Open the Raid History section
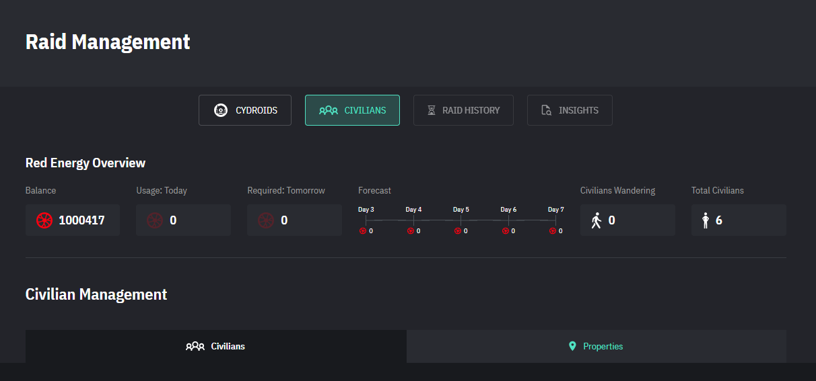The height and width of the screenshot is (381, 816). click(x=463, y=110)
